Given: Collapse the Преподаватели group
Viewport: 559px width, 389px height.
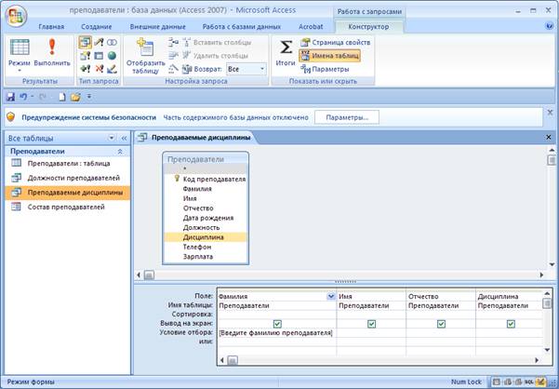Looking at the screenshot, I should (120, 150).
